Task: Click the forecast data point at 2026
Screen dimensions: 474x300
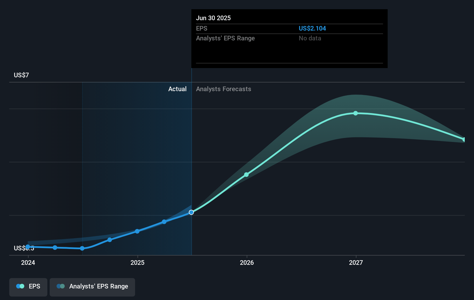Action: pos(246,175)
